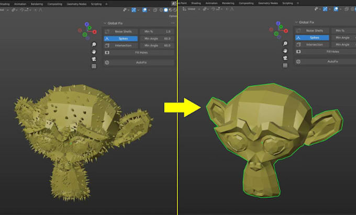Toggle camera view icon in left viewport

point(94,59)
